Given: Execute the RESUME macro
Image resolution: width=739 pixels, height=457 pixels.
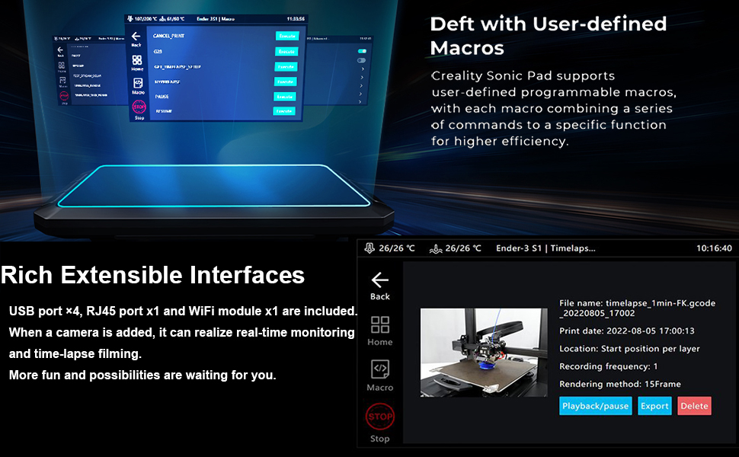Looking at the screenshot, I should (x=284, y=111).
